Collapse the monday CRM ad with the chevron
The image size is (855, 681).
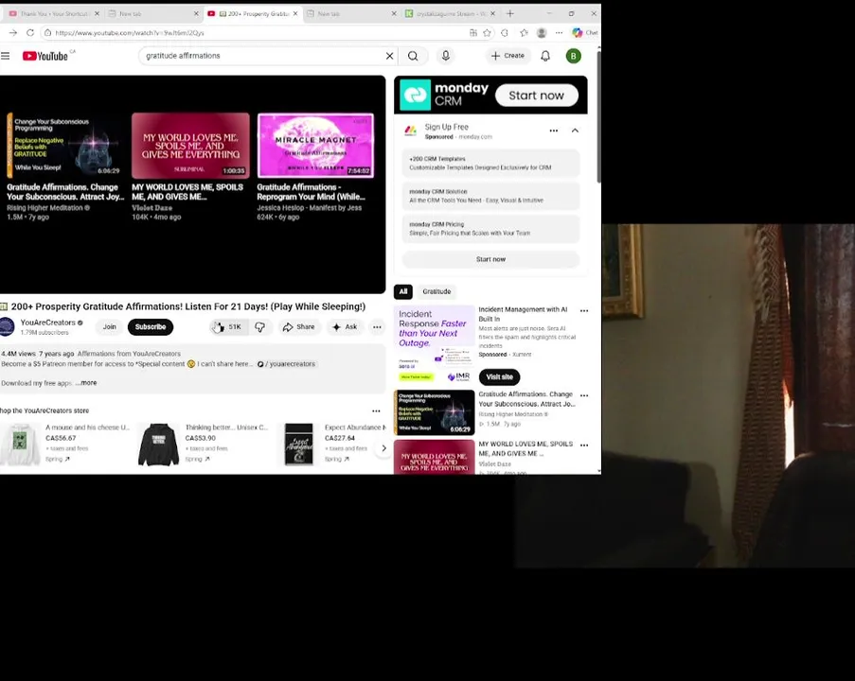575,131
